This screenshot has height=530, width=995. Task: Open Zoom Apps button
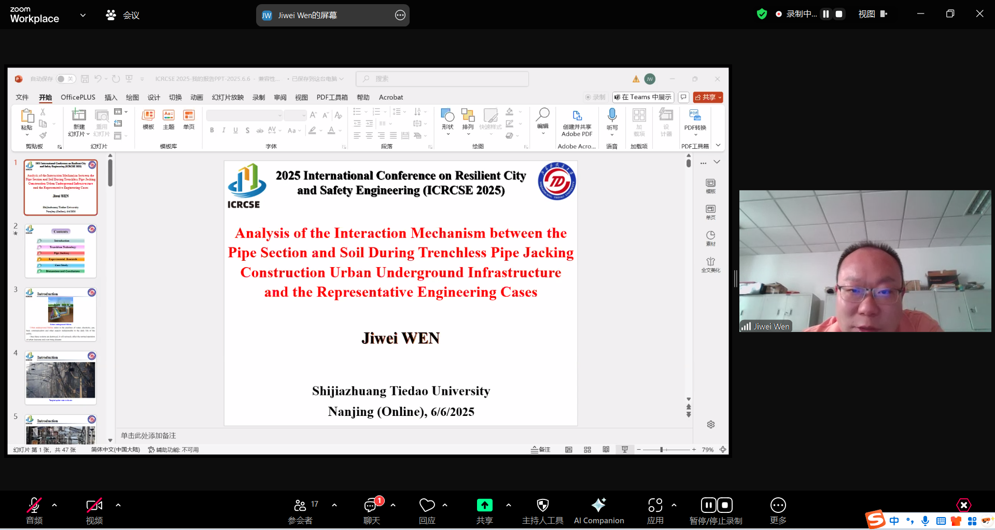655,511
